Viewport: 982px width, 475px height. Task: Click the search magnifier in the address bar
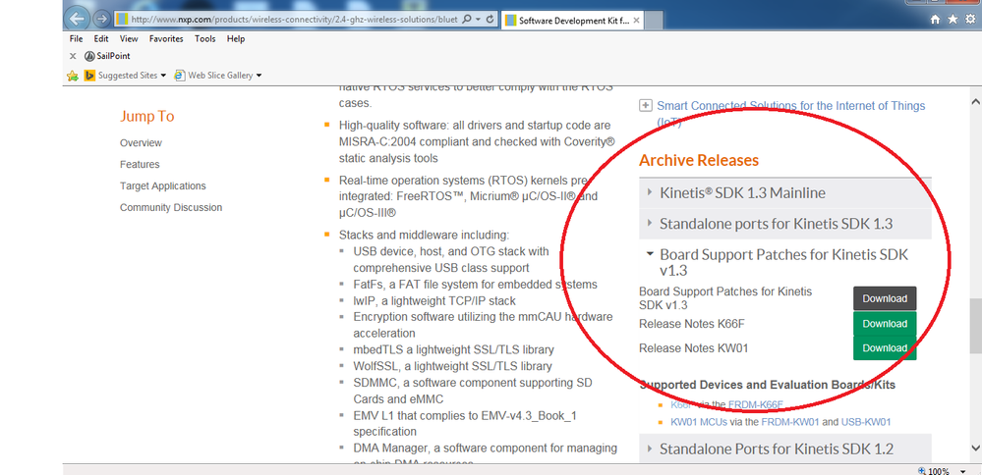pos(467,20)
